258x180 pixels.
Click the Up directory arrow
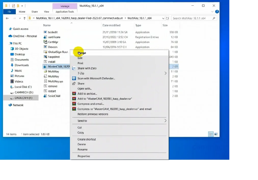click(x=24, y=18)
